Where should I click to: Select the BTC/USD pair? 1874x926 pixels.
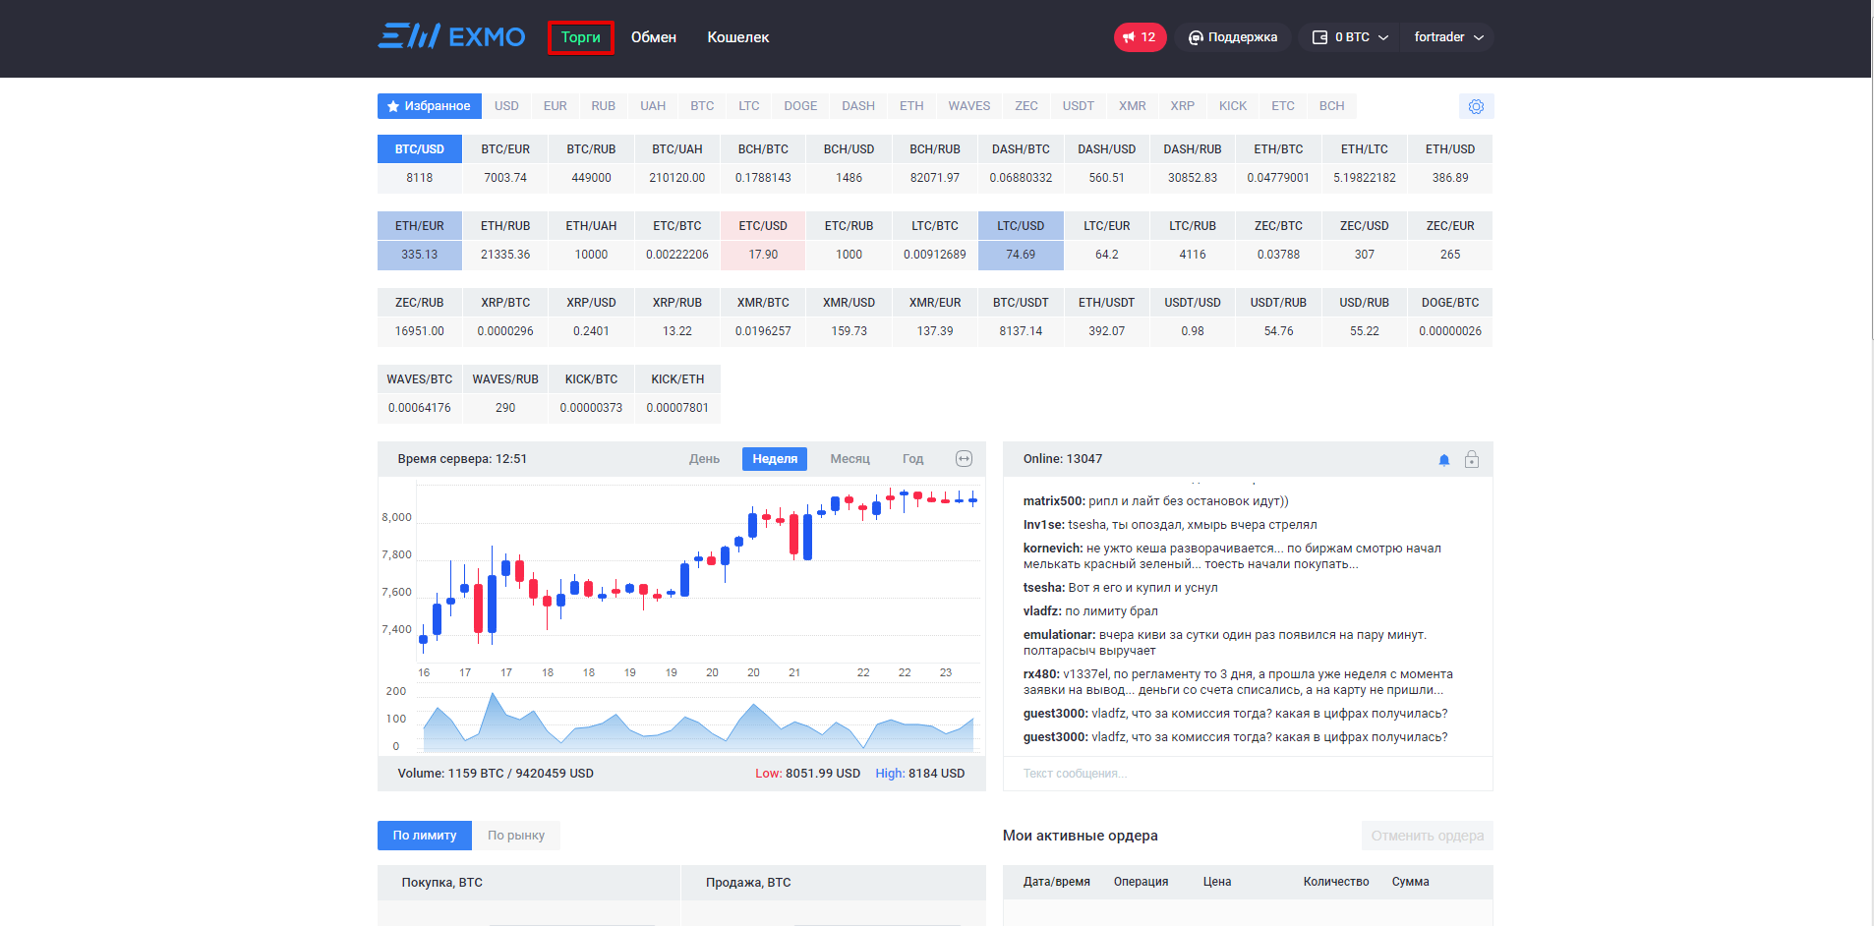[x=420, y=149]
